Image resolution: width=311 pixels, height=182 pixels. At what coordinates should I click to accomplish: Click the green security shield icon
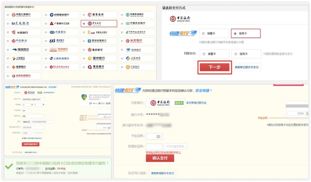(x=84, y=97)
